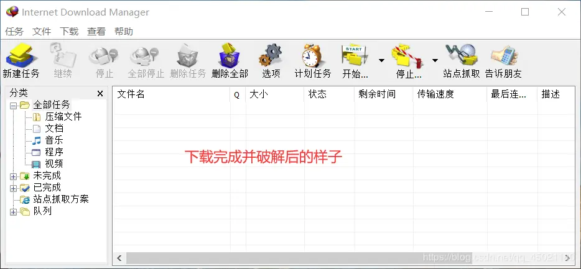Open dropdown arrow next to 停止...
This screenshot has width=581, height=269.
435,60
